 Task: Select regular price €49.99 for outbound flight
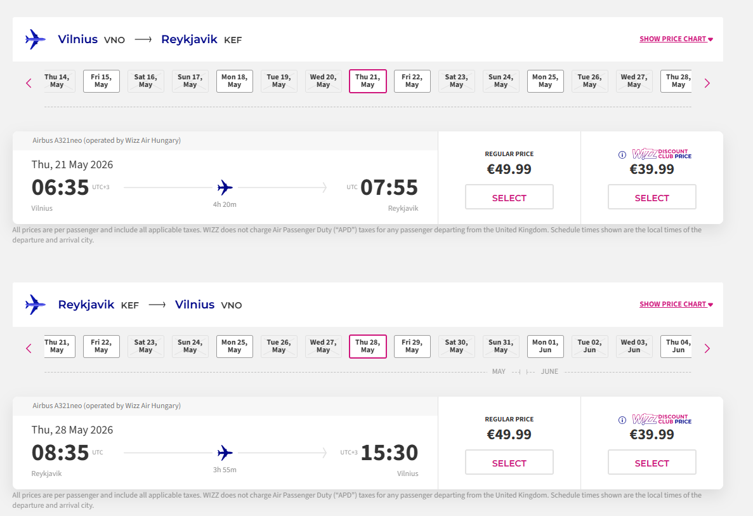(x=509, y=197)
